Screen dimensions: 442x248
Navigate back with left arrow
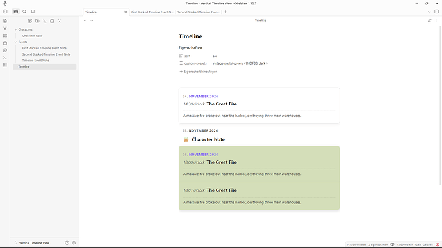point(85,20)
